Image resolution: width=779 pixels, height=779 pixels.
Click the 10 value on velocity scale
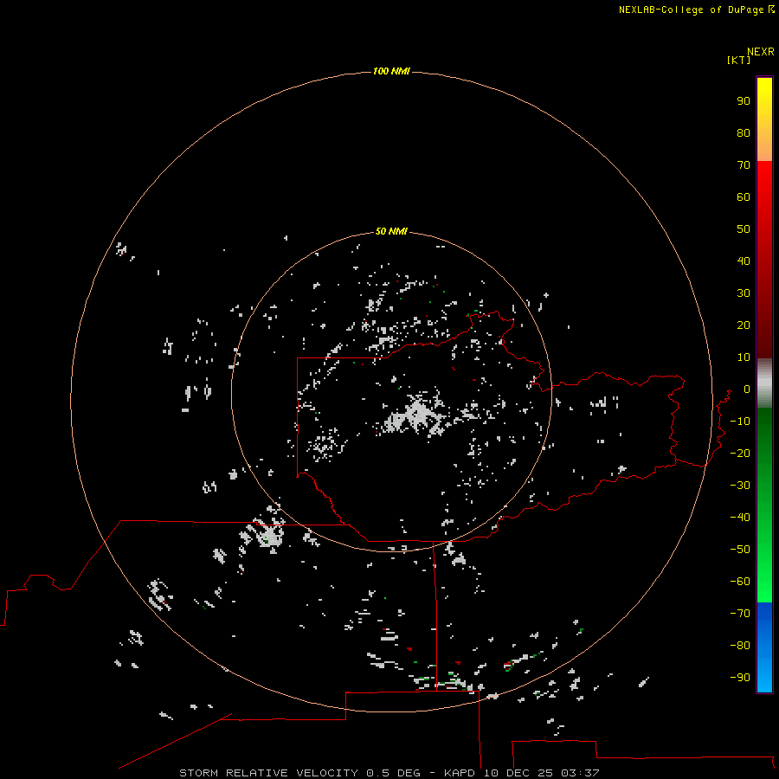[744, 357]
